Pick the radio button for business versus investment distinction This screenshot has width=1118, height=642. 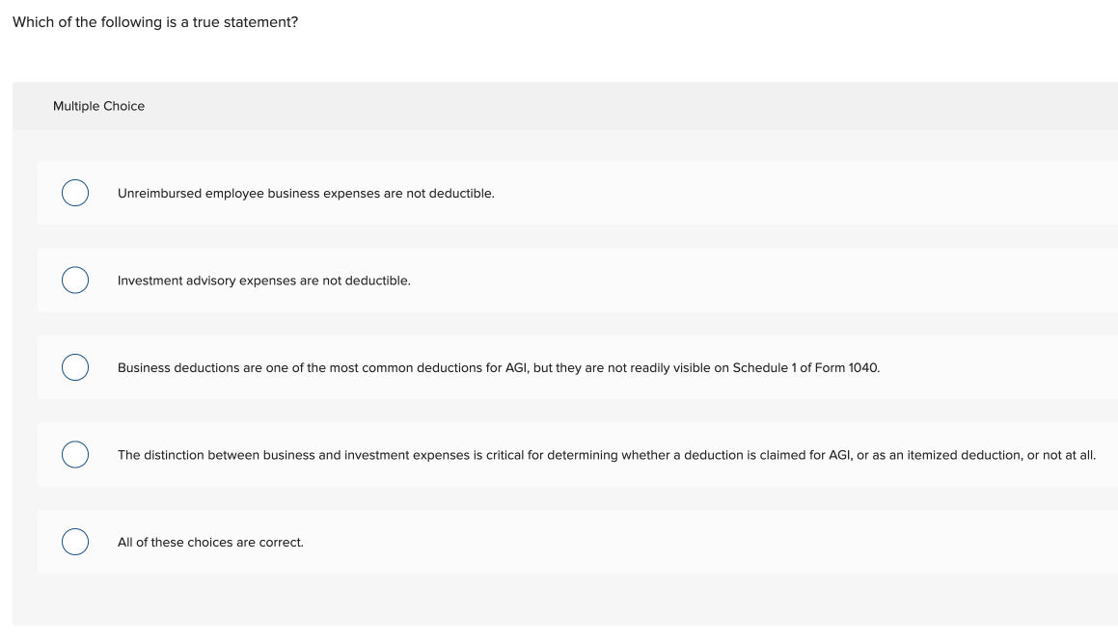75,454
